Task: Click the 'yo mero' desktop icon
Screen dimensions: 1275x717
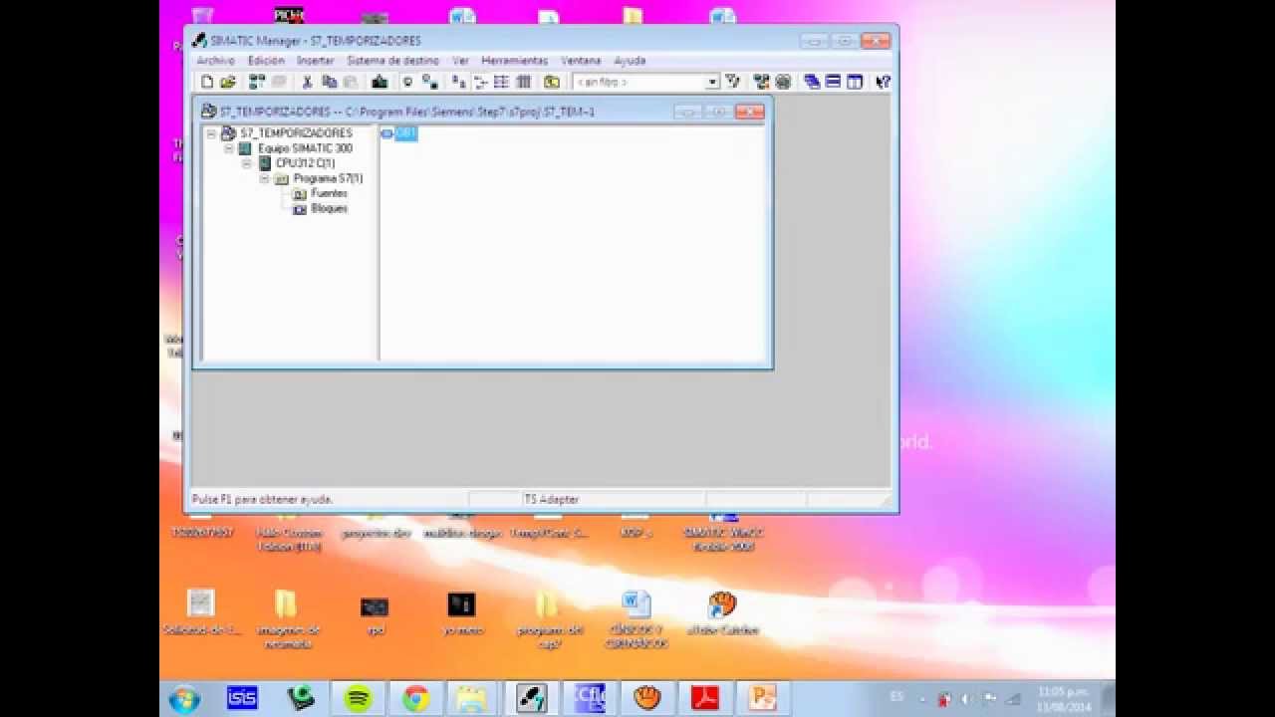Action: tap(461, 613)
